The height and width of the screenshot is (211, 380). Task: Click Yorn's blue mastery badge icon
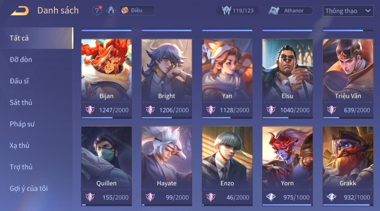271,197
